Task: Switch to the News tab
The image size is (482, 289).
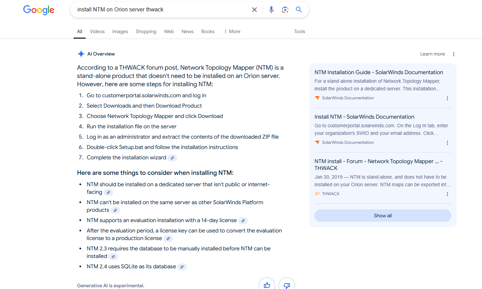Action: click(x=187, y=31)
